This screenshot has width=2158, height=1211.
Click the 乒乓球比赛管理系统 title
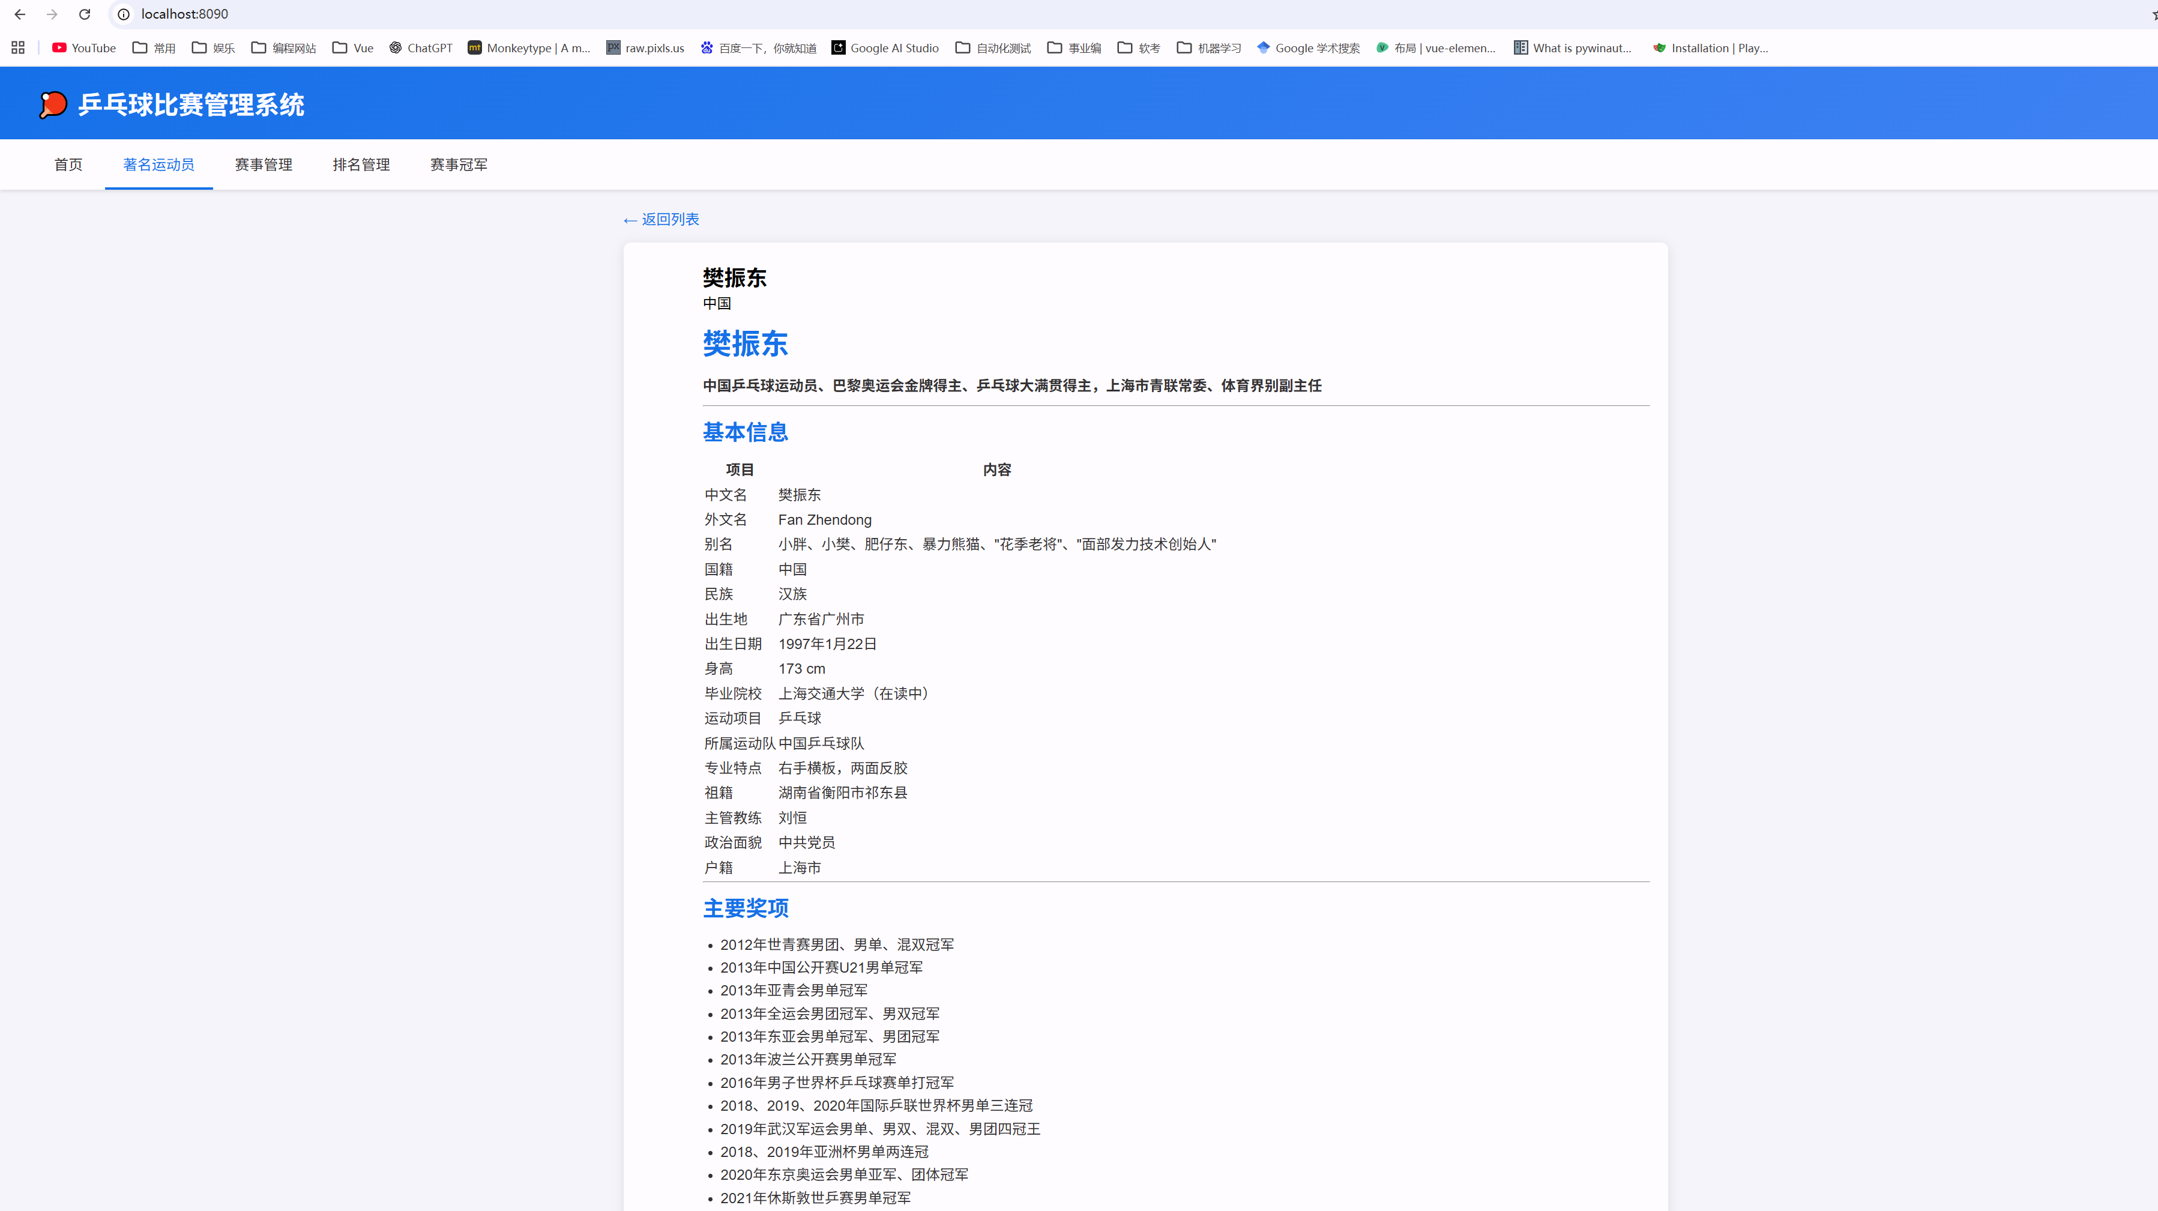(x=191, y=104)
